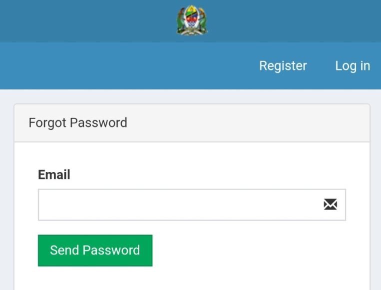Click the white form panel below Send Password
The width and height of the screenshot is (381, 290).
coord(192,278)
